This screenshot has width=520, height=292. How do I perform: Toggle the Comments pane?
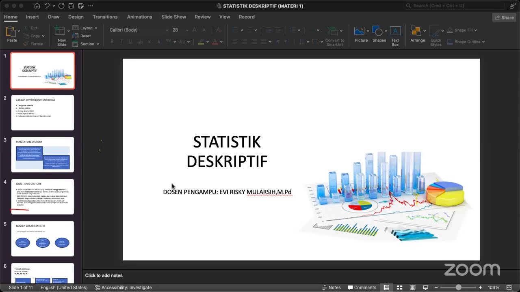pos(362,288)
